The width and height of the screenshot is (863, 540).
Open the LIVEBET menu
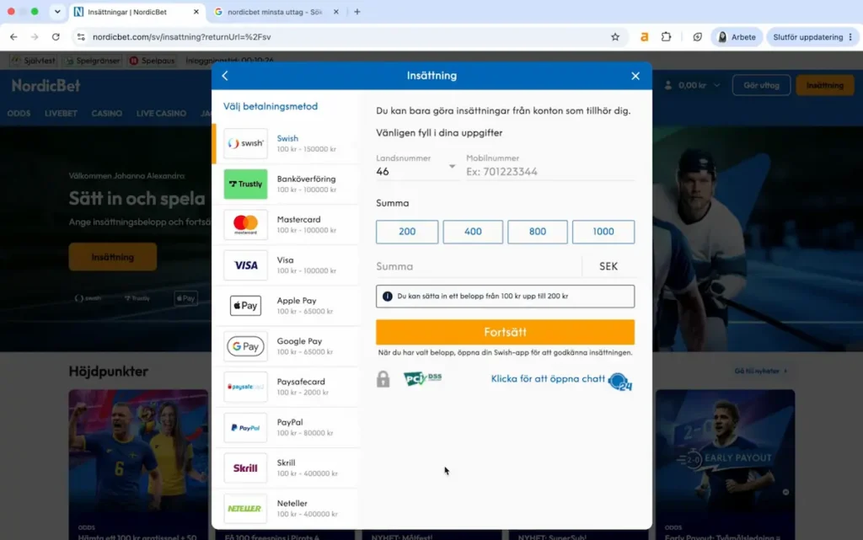click(61, 113)
